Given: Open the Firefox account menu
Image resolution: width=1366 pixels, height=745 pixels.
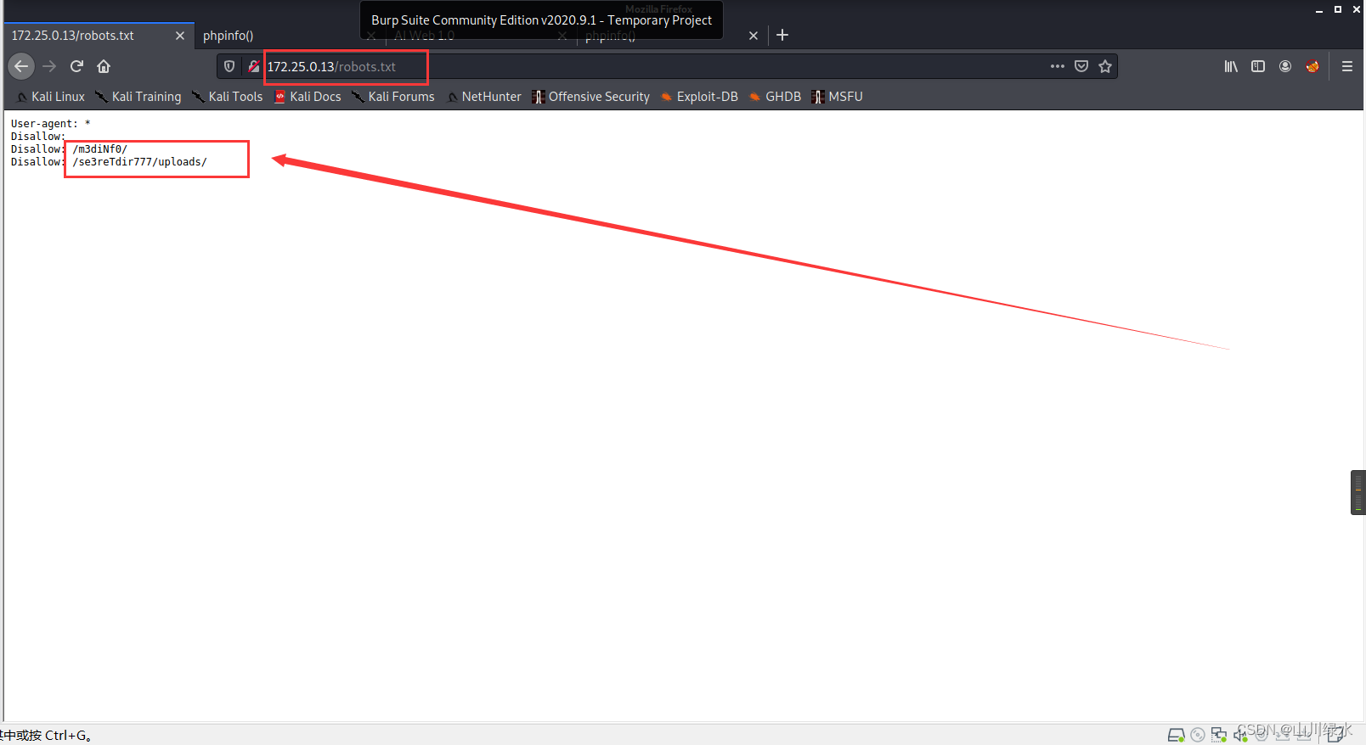Looking at the screenshot, I should (x=1285, y=66).
